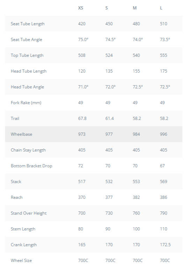Click the Stand Over Height row label
The width and height of the screenshot is (184, 269).
(29, 213)
